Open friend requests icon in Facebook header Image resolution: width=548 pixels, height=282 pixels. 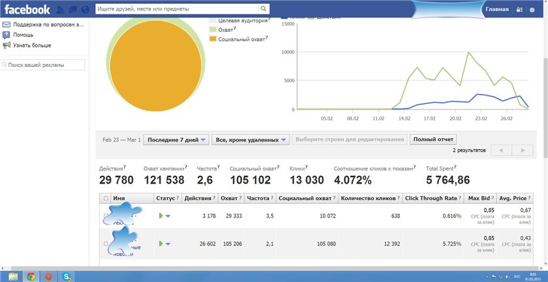pos(60,10)
